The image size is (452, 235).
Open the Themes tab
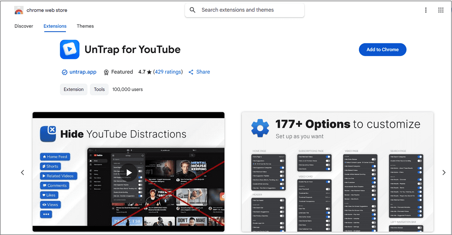tap(85, 26)
